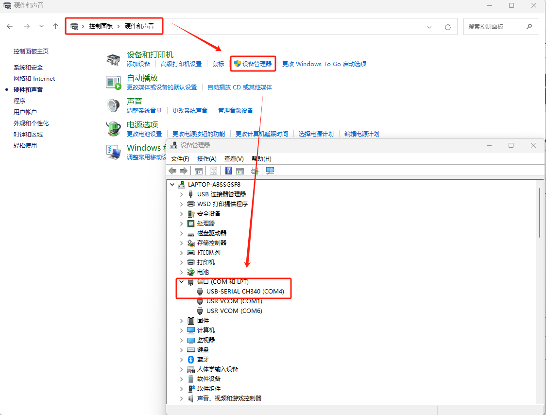Screen dimensions: 546x415
Task: Click the update device driver icon
Action: pos(255,171)
